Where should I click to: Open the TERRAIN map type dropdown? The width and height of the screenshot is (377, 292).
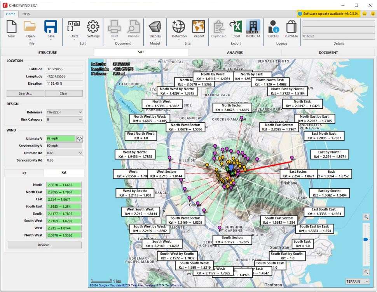coord(357,281)
